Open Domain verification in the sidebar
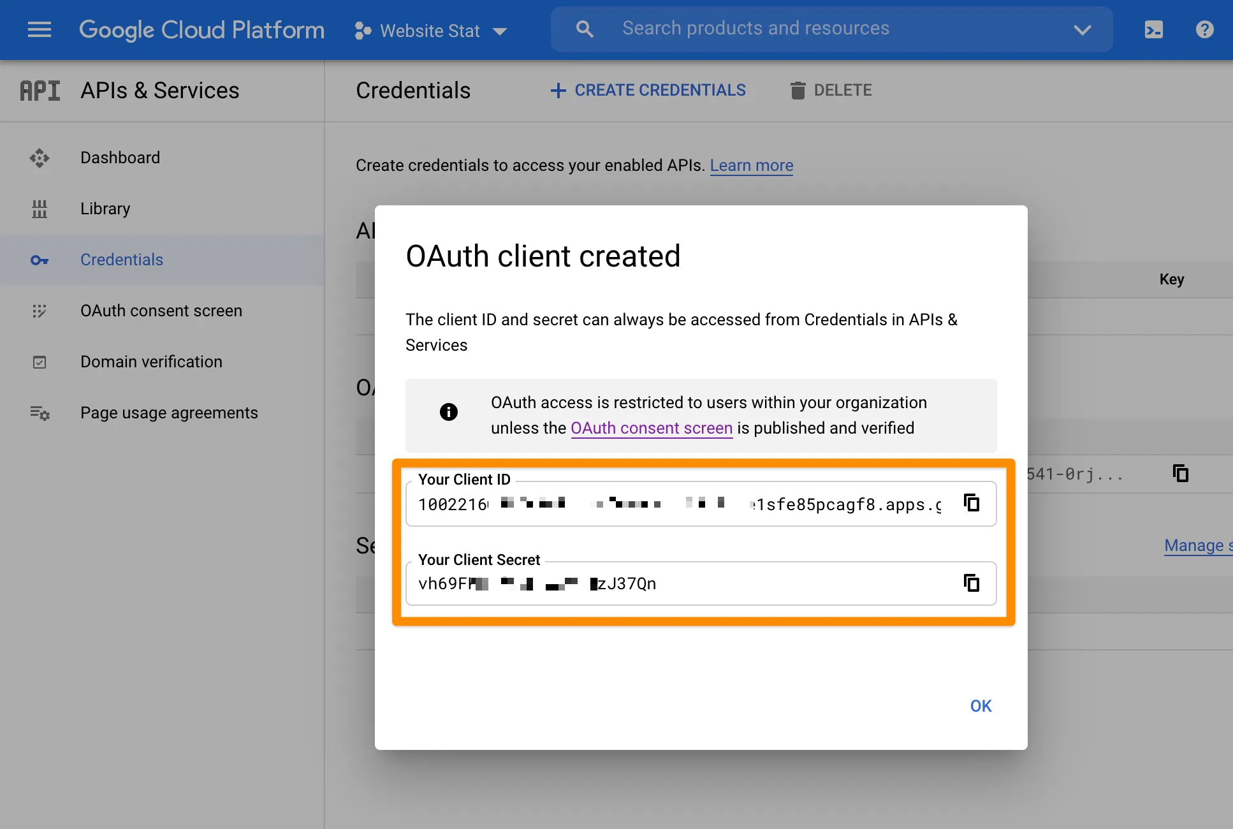1233x829 pixels. pyautogui.click(x=162, y=362)
